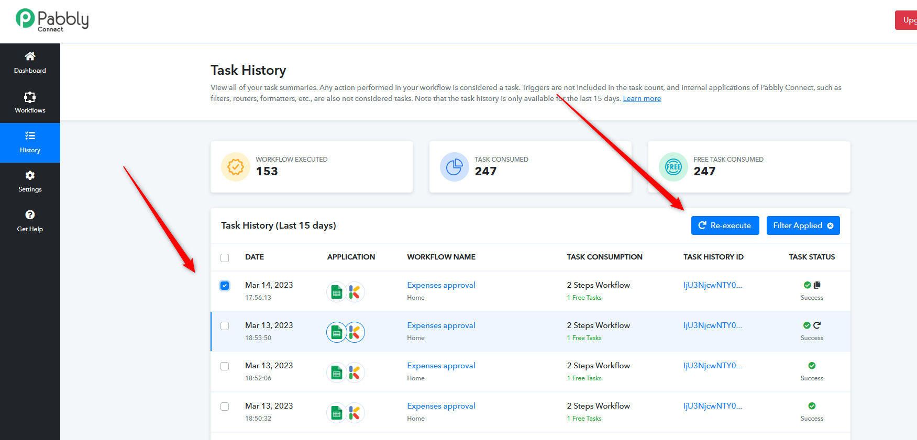This screenshot has width=917, height=440.
Task: Open Expenses approval workflow from 18:50:32 row
Action: click(441, 406)
